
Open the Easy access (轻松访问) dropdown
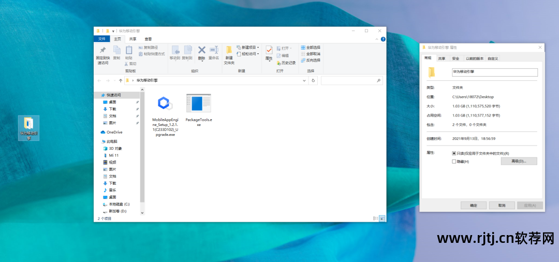point(248,54)
